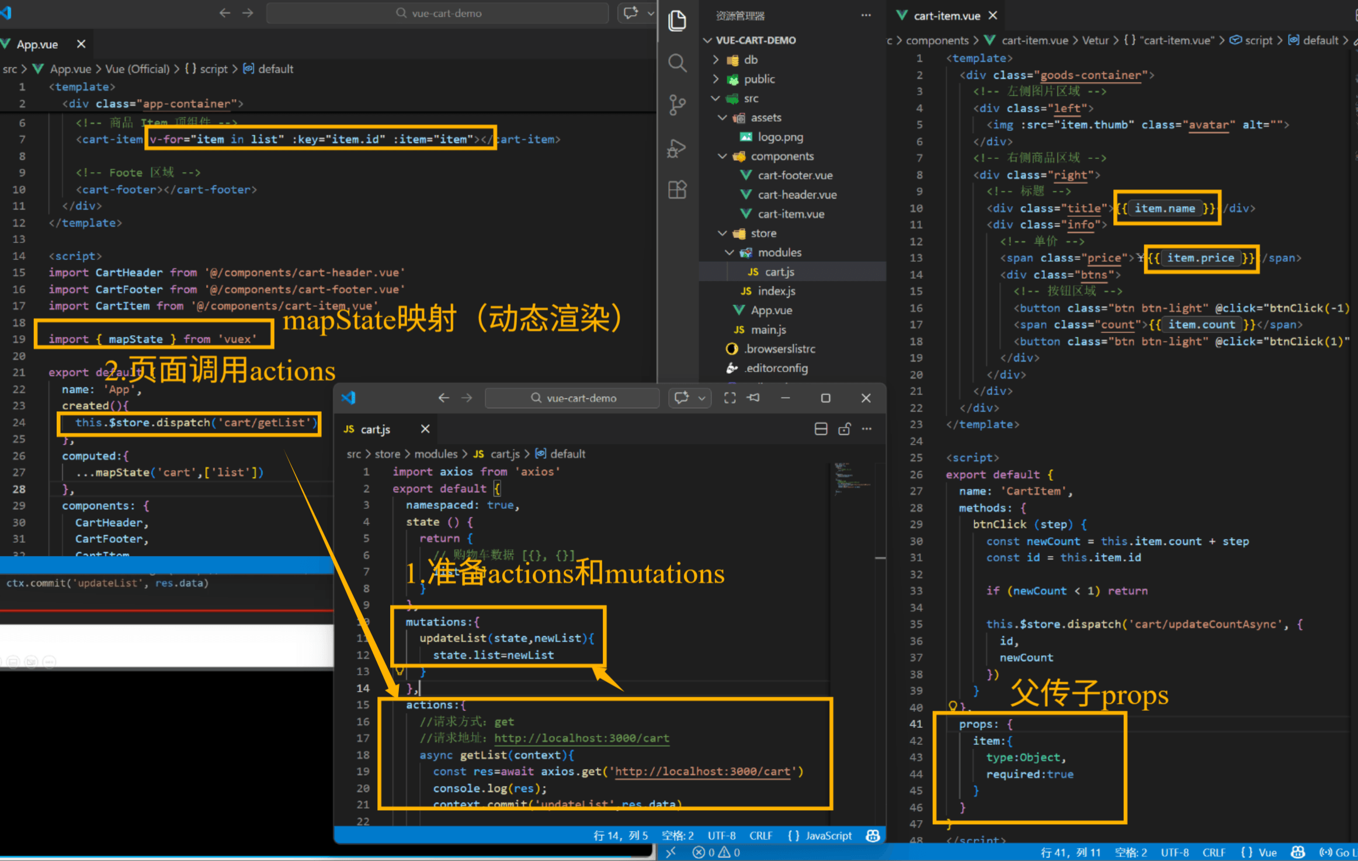Toggle the lock editor group icon
This screenshot has height=861, width=1358.
[x=844, y=429]
